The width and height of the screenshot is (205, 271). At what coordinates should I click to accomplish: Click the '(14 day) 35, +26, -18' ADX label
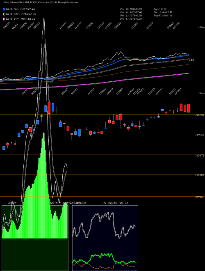tap(115, 203)
